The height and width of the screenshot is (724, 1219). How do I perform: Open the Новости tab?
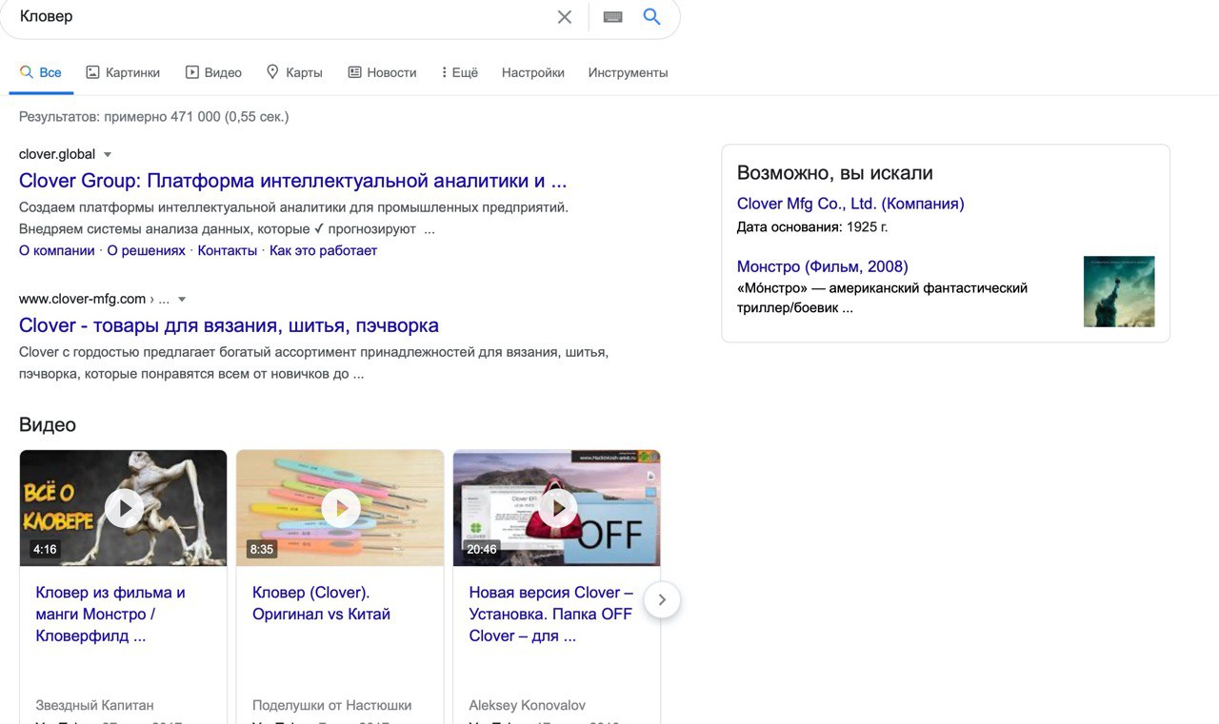[x=382, y=72]
